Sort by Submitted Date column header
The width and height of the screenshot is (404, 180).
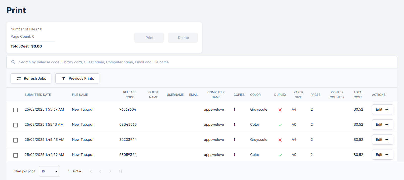point(38,95)
